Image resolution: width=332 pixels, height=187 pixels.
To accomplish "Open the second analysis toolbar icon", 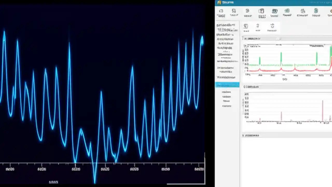I will [x=234, y=12].
